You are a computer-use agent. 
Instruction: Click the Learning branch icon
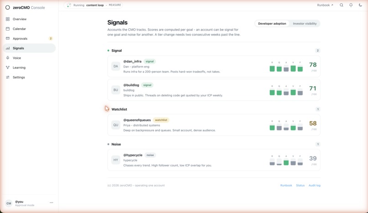click(8, 68)
